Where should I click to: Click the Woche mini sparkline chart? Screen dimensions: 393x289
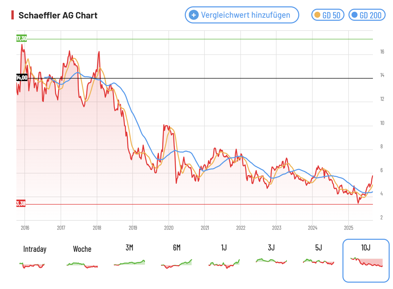82,265
